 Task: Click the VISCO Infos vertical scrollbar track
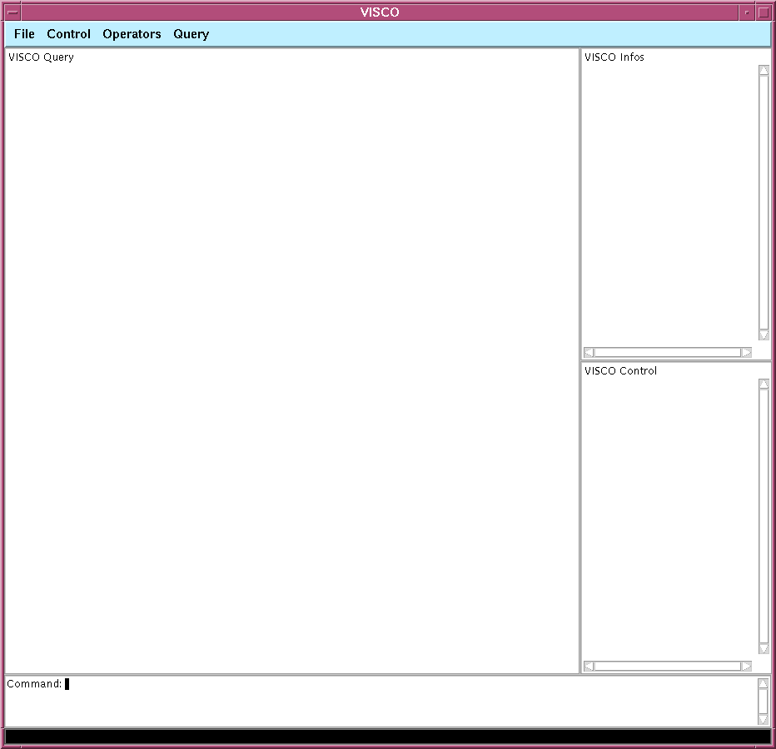click(764, 203)
